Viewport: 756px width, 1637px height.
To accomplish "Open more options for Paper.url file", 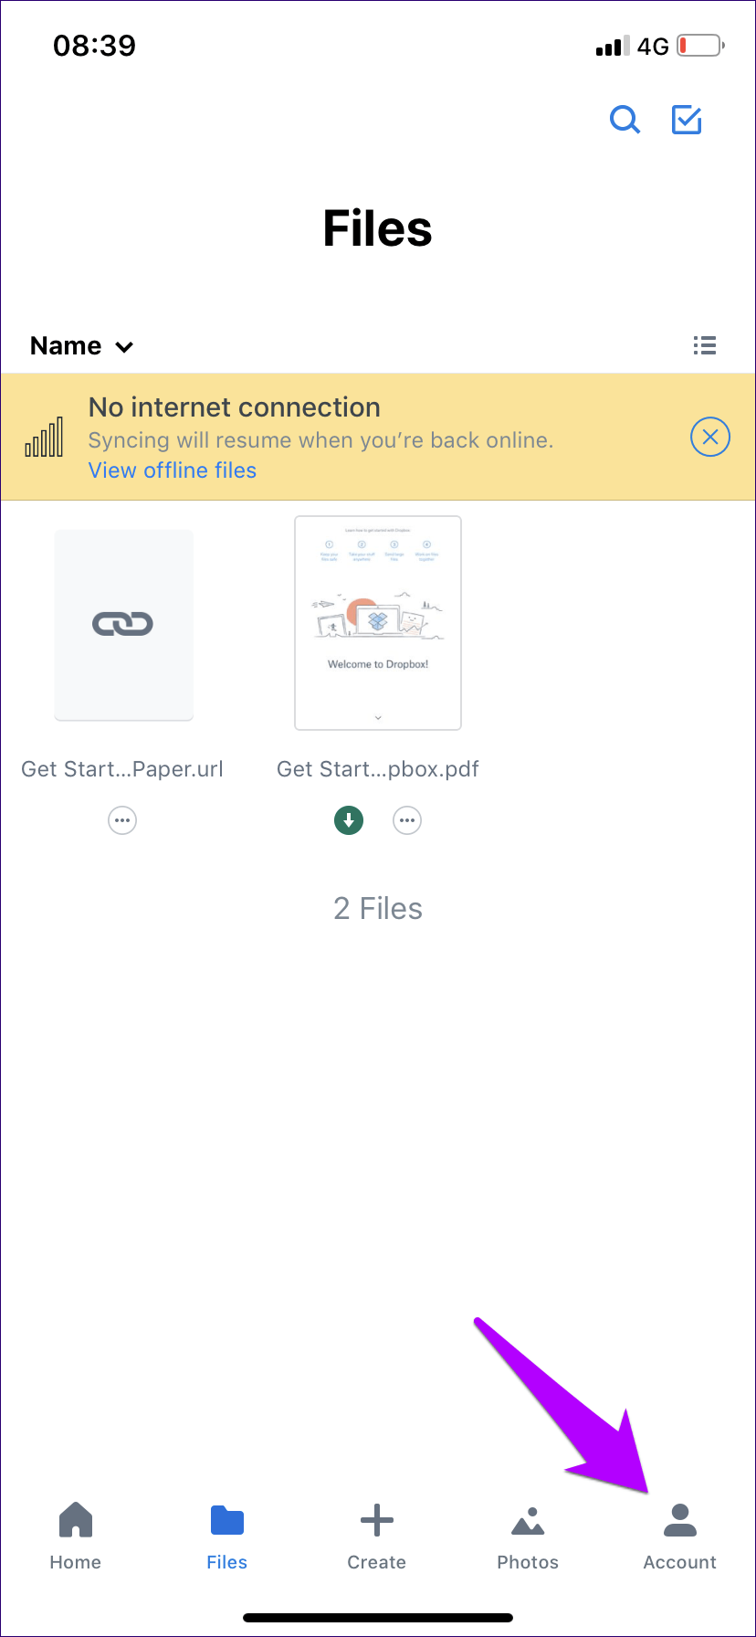I will pos(122,820).
